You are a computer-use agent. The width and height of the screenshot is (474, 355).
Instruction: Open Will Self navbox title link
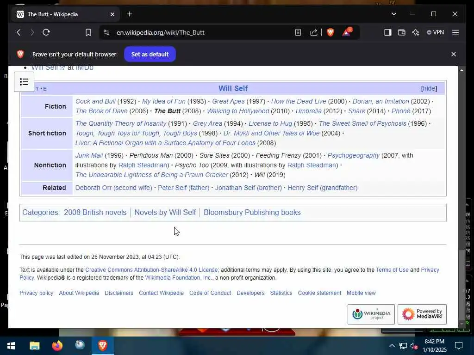click(x=233, y=88)
